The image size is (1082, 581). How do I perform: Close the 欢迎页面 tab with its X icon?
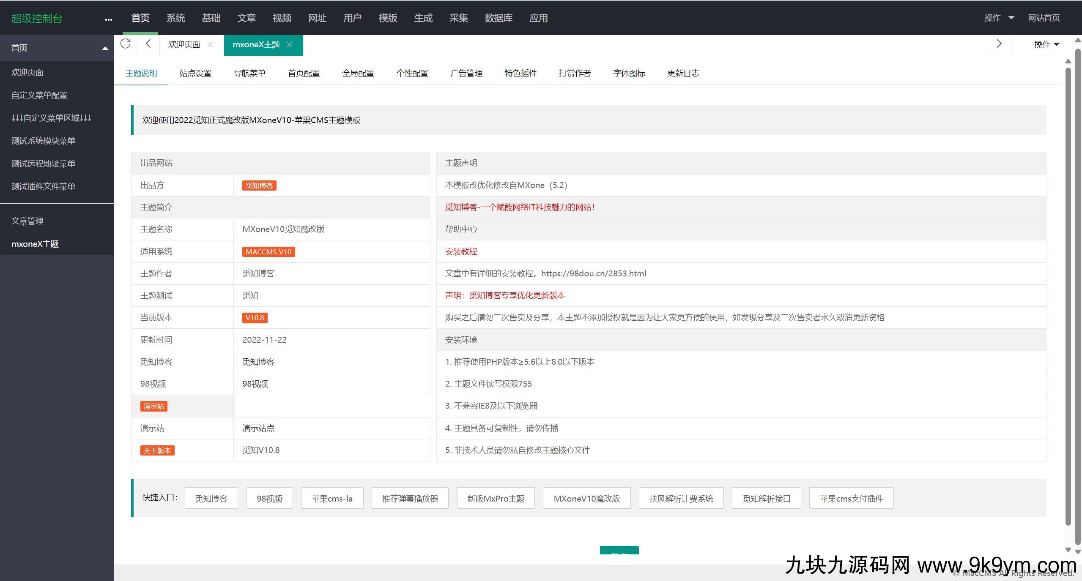210,44
